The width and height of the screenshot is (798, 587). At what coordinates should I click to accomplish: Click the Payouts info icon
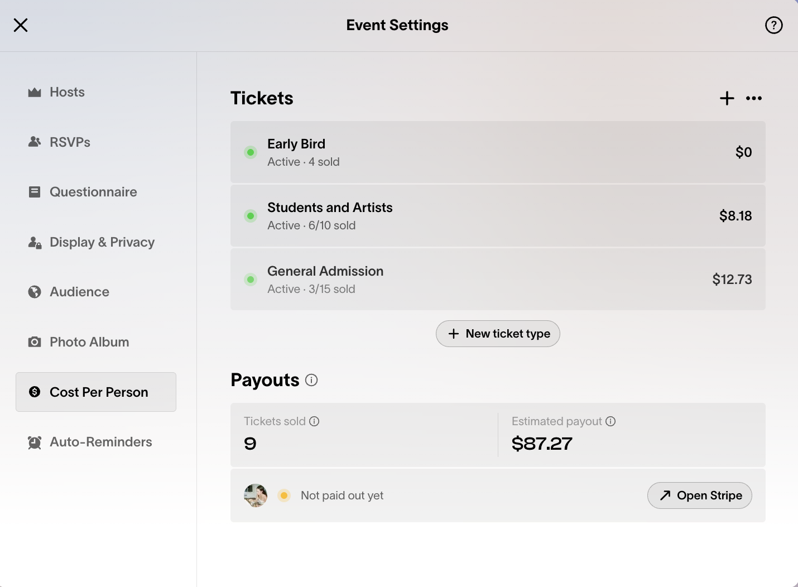click(311, 380)
